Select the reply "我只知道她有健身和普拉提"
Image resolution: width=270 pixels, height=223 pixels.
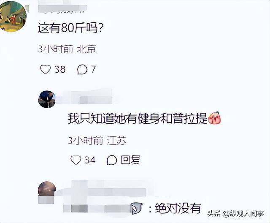[137, 119]
